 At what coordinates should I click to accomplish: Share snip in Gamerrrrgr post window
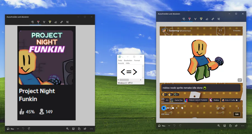[x=236, y=126]
